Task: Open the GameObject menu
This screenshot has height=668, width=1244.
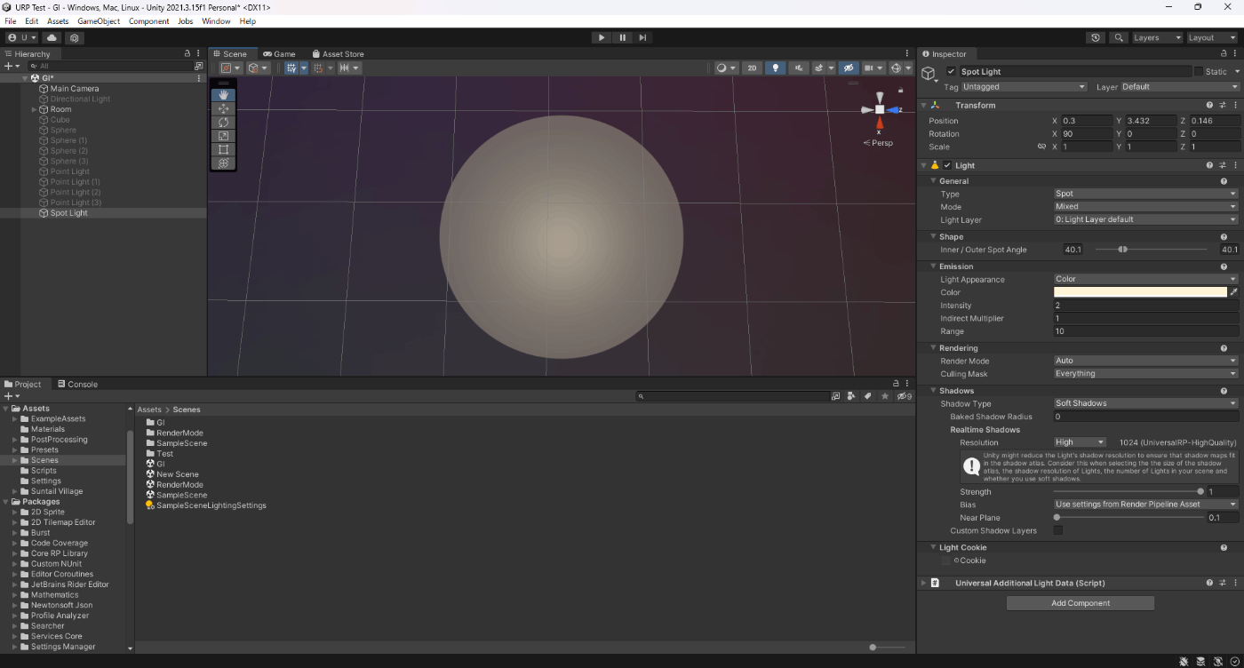Action: (99, 21)
